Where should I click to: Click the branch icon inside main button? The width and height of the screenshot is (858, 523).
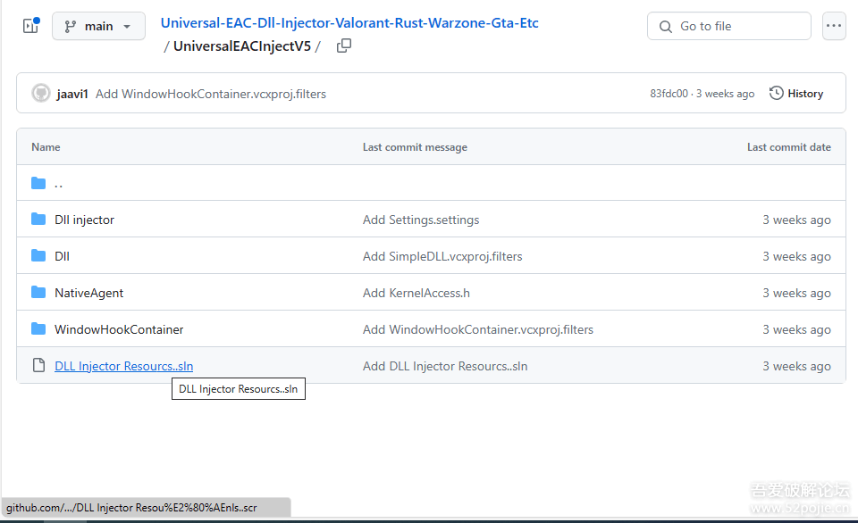70,26
